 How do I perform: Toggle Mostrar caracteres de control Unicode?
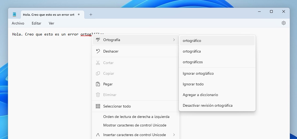(x=136, y=125)
